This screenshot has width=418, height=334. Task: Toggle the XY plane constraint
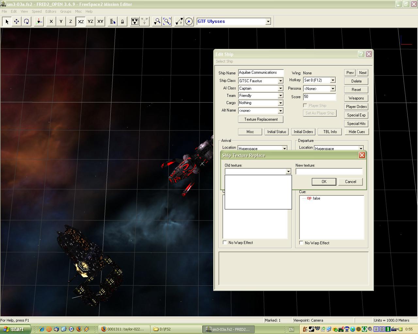[100, 22]
